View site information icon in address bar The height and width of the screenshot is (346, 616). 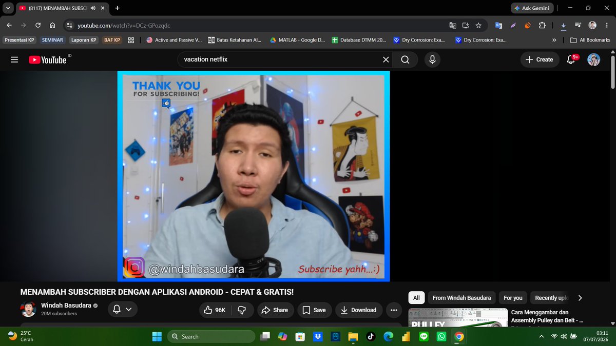pyautogui.click(x=70, y=25)
